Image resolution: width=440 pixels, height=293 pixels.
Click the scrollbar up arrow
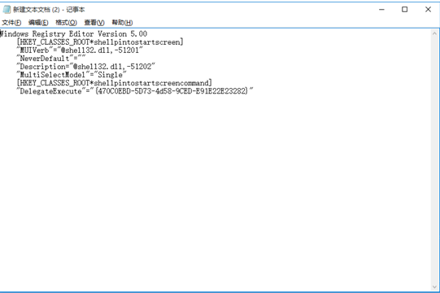tap(434, 33)
